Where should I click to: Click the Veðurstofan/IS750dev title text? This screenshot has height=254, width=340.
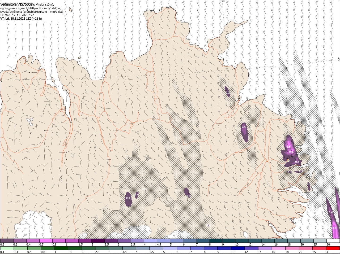(17, 5)
